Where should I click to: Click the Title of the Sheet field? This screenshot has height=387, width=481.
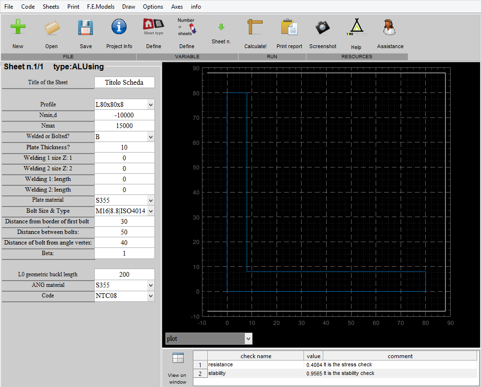click(124, 82)
